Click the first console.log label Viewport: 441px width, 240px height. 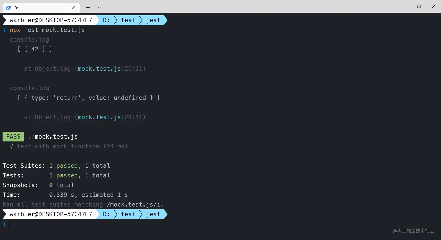click(x=29, y=40)
